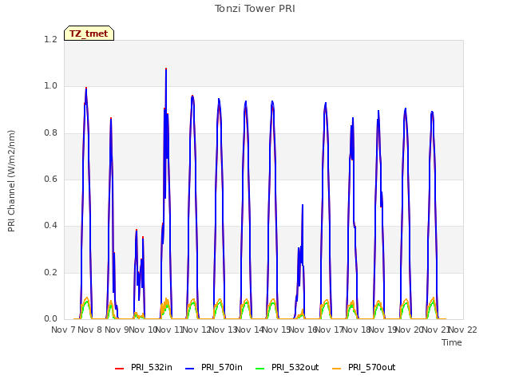The image size is (511, 383).
Task: Click the green PRI_532out legend swatch
Action: pos(260,369)
